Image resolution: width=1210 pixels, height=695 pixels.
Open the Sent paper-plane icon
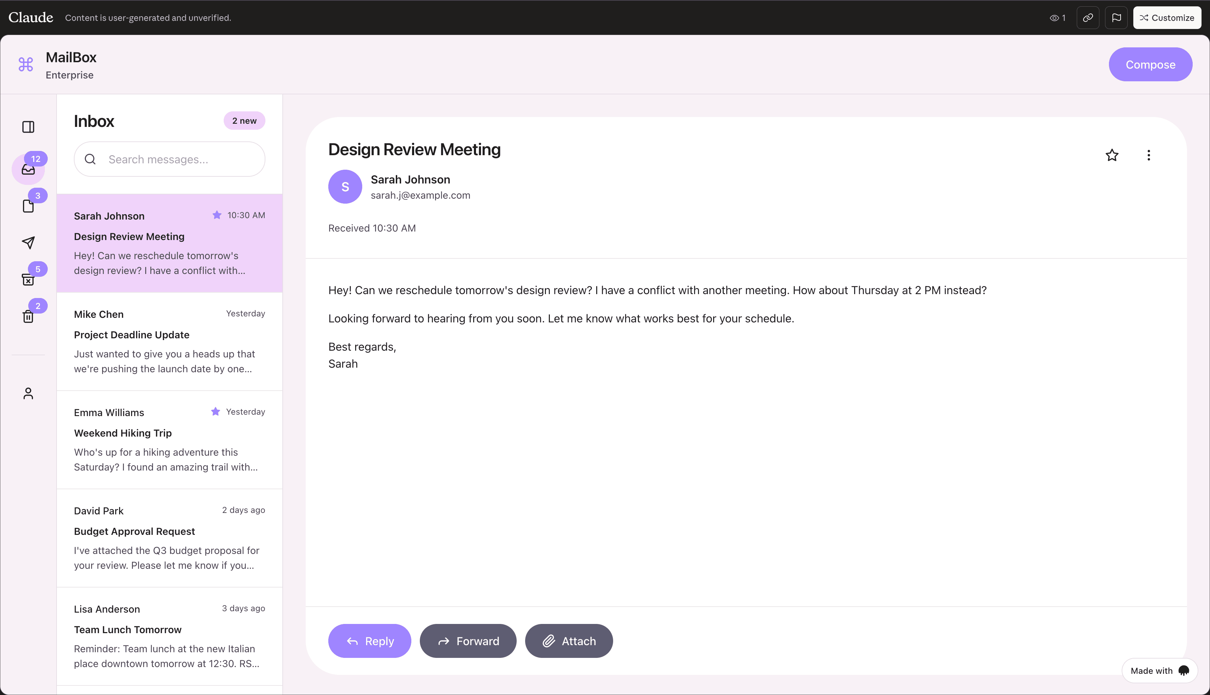click(x=28, y=243)
